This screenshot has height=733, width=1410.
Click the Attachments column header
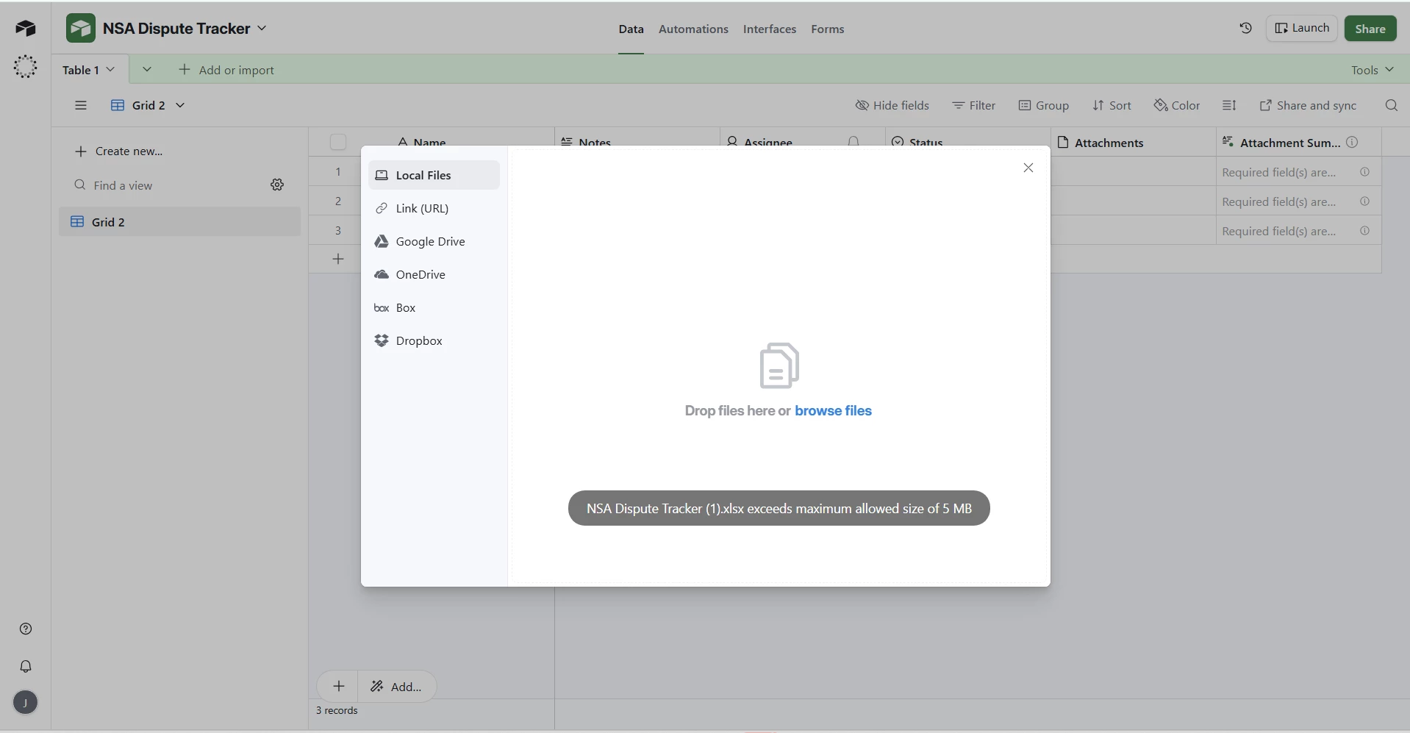(1133, 142)
